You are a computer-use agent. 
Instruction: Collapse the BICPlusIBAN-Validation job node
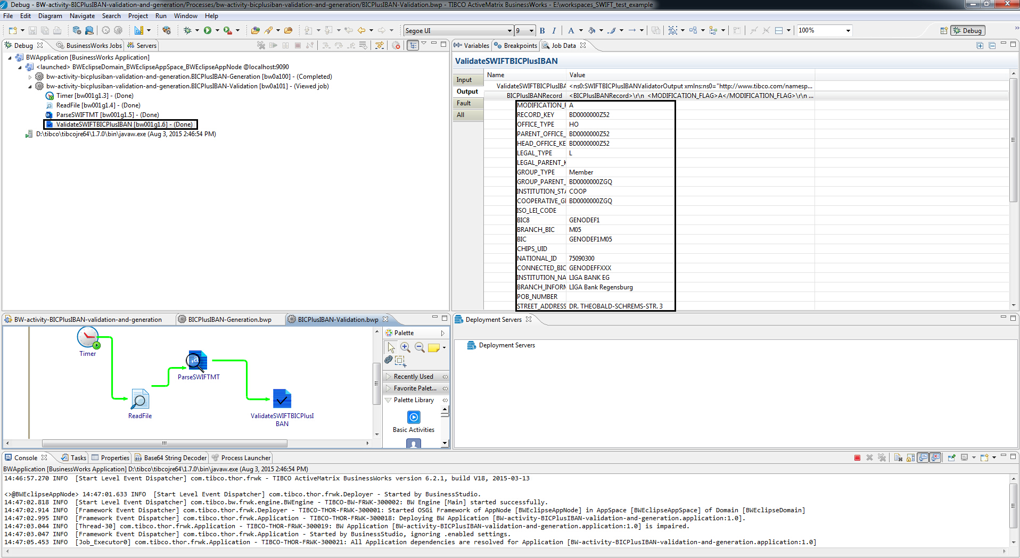[30, 86]
